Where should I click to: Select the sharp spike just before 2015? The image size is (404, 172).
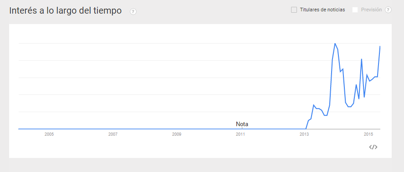tap(362, 59)
